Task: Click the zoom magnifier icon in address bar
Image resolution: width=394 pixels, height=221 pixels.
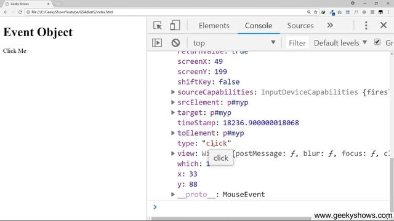Action: click(x=309, y=12)
